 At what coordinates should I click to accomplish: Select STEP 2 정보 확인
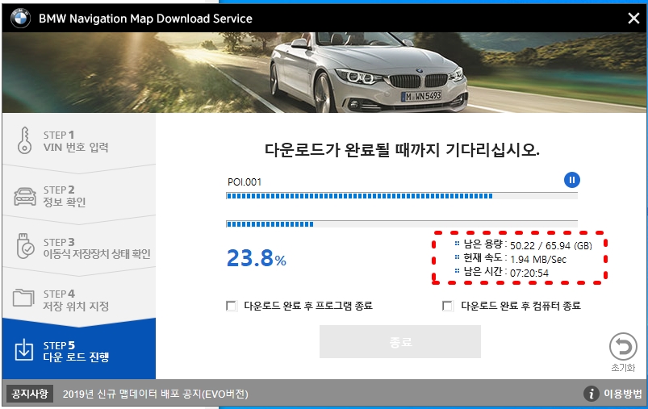[x=79, y=196]
